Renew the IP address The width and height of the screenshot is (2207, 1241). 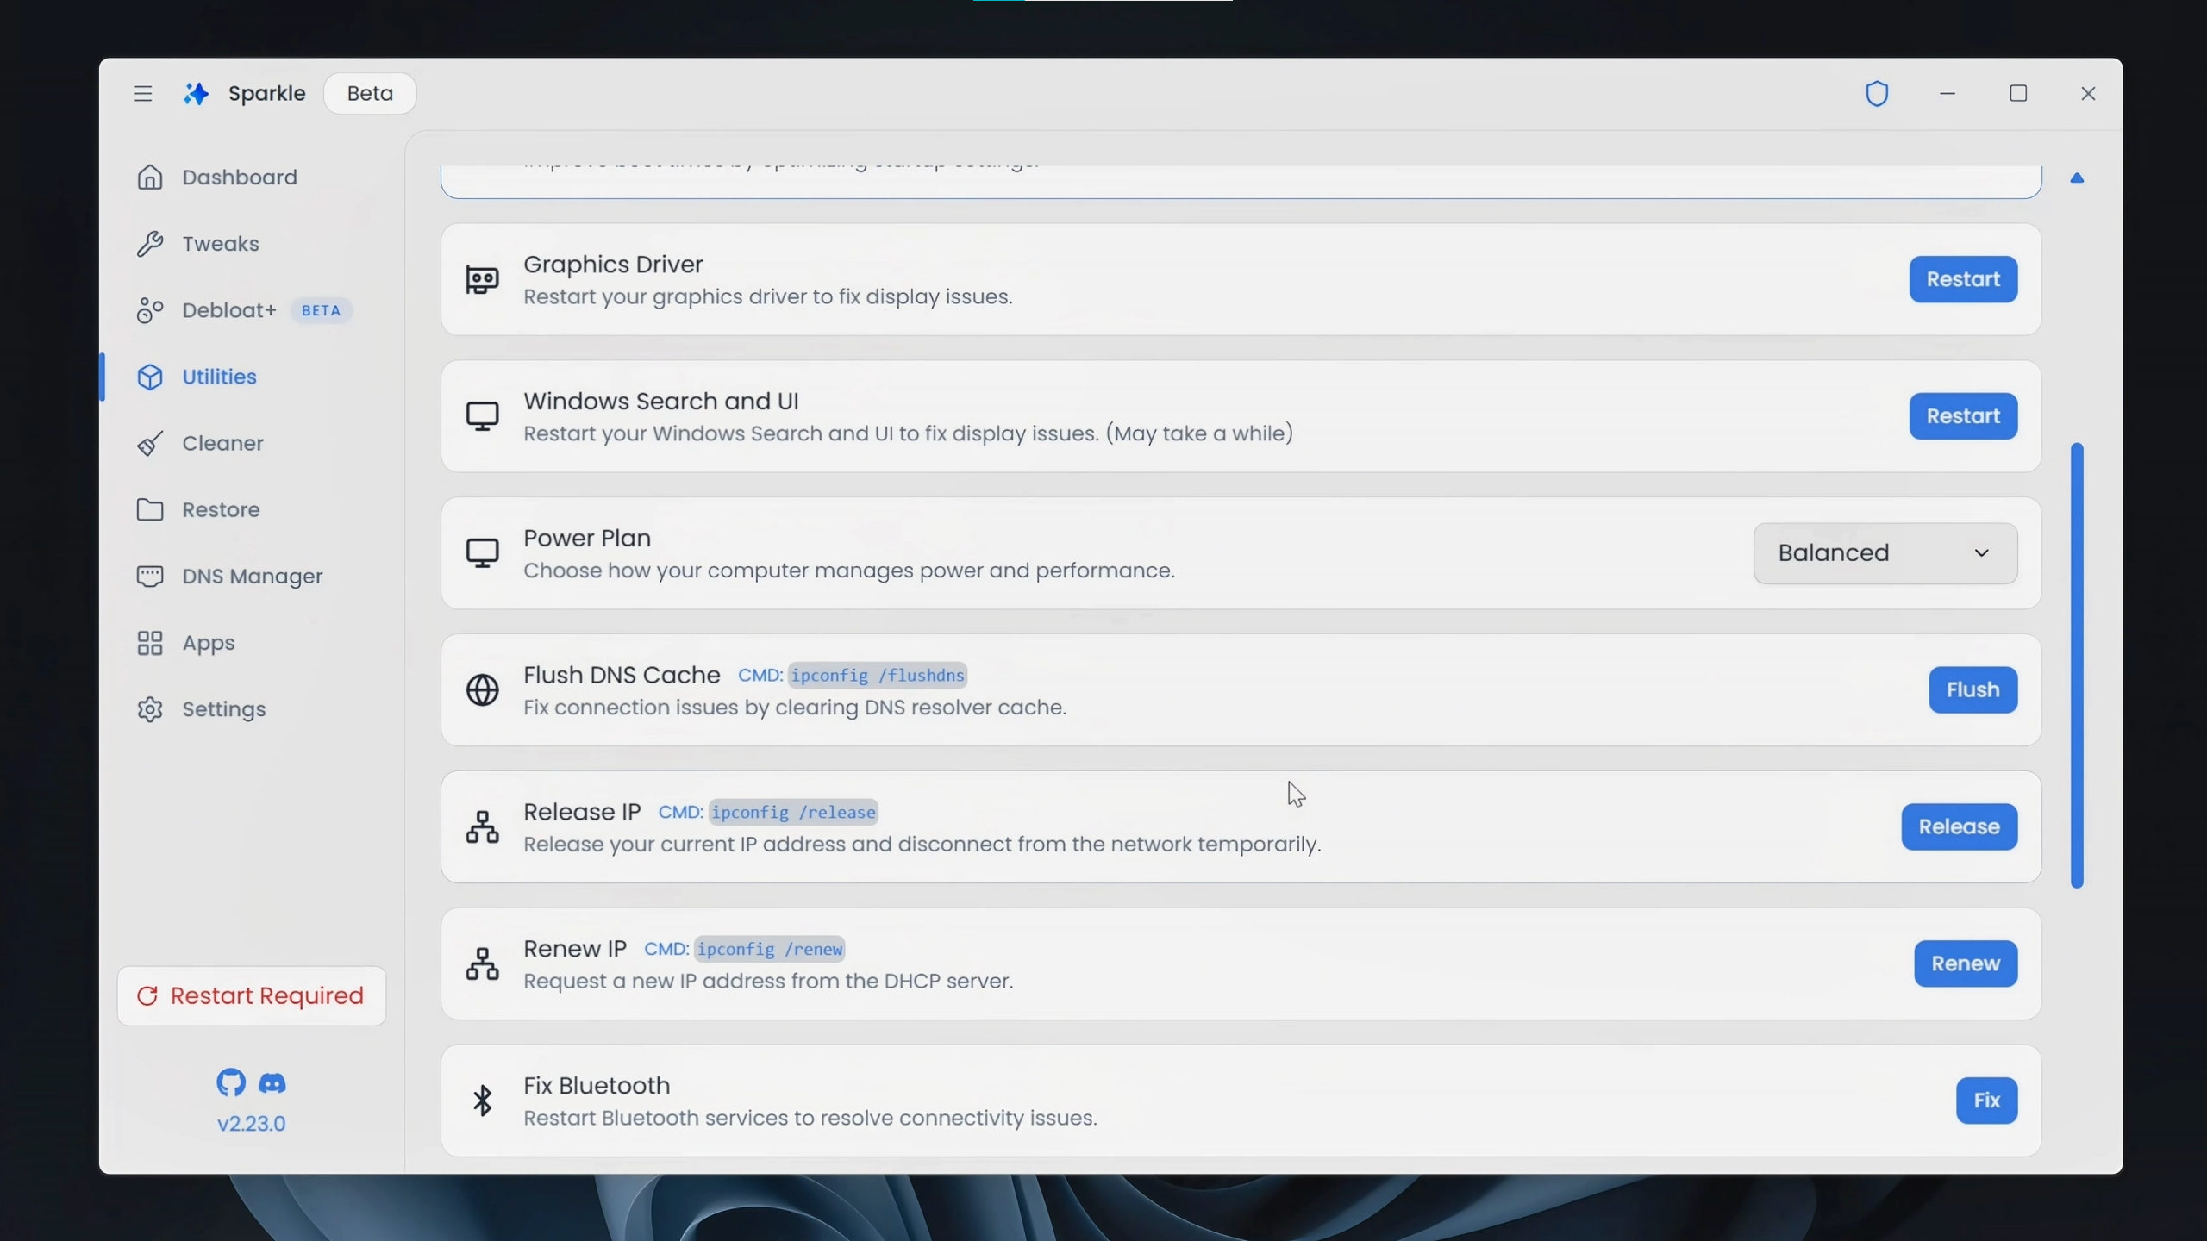(x=1966, y=963)
